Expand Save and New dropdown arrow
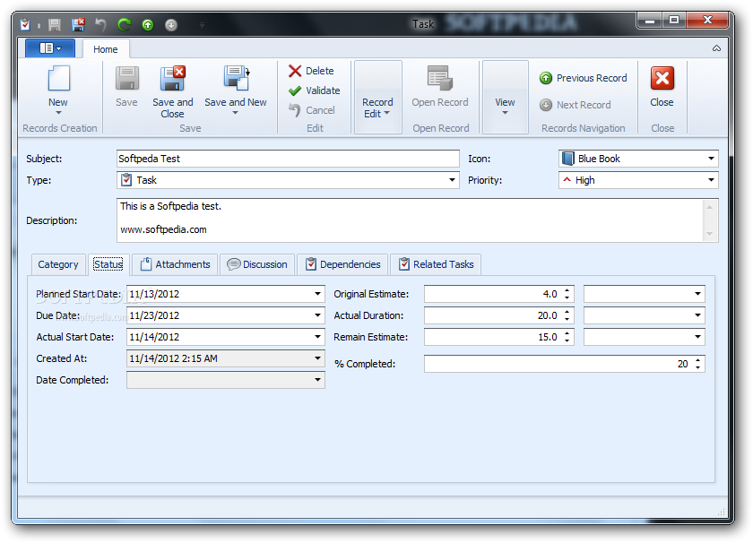 (x=235, y=113)
